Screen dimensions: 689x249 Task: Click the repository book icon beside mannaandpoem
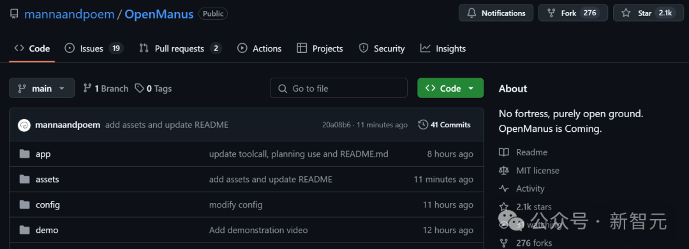[x=15, y=13]
